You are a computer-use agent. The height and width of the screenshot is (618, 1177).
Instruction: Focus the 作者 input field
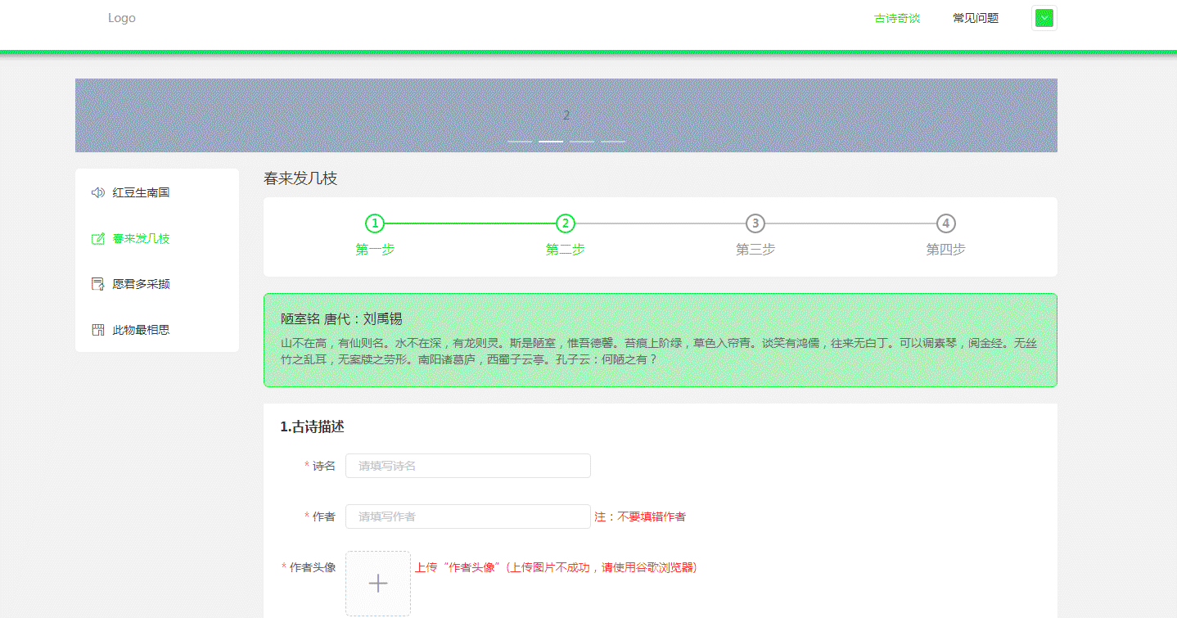tap(468, 517)
